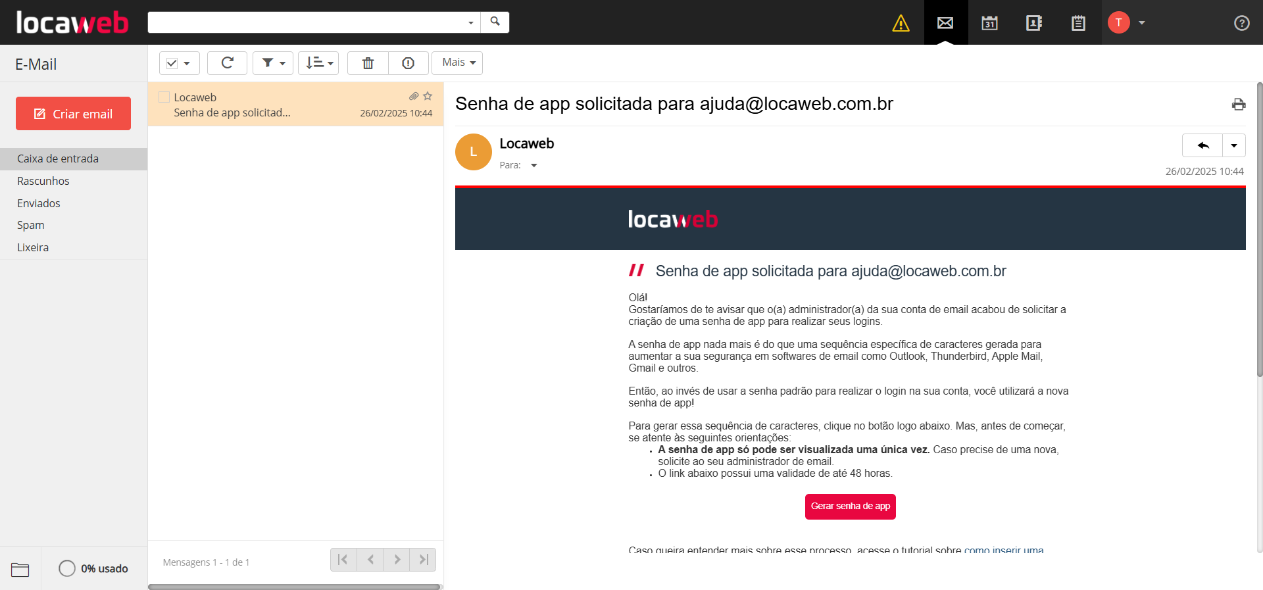Open the sort order dropdown
Image resolution: width=1263 pixels, height=590 pixels.
[318, 63]
